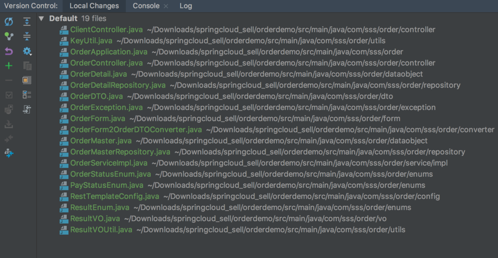Click the Collapse All icon
Image resolution: width=498 pixels, height=258 pixels.
[27, 36]
